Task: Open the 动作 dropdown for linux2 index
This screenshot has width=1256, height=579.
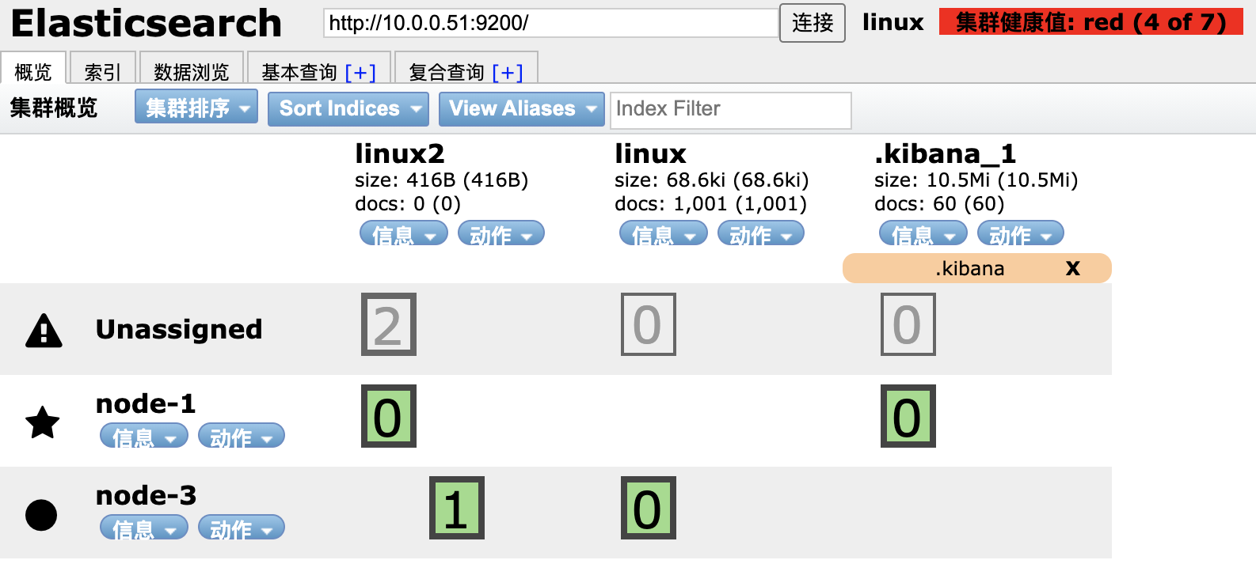Action: click(x=501, y=233)
